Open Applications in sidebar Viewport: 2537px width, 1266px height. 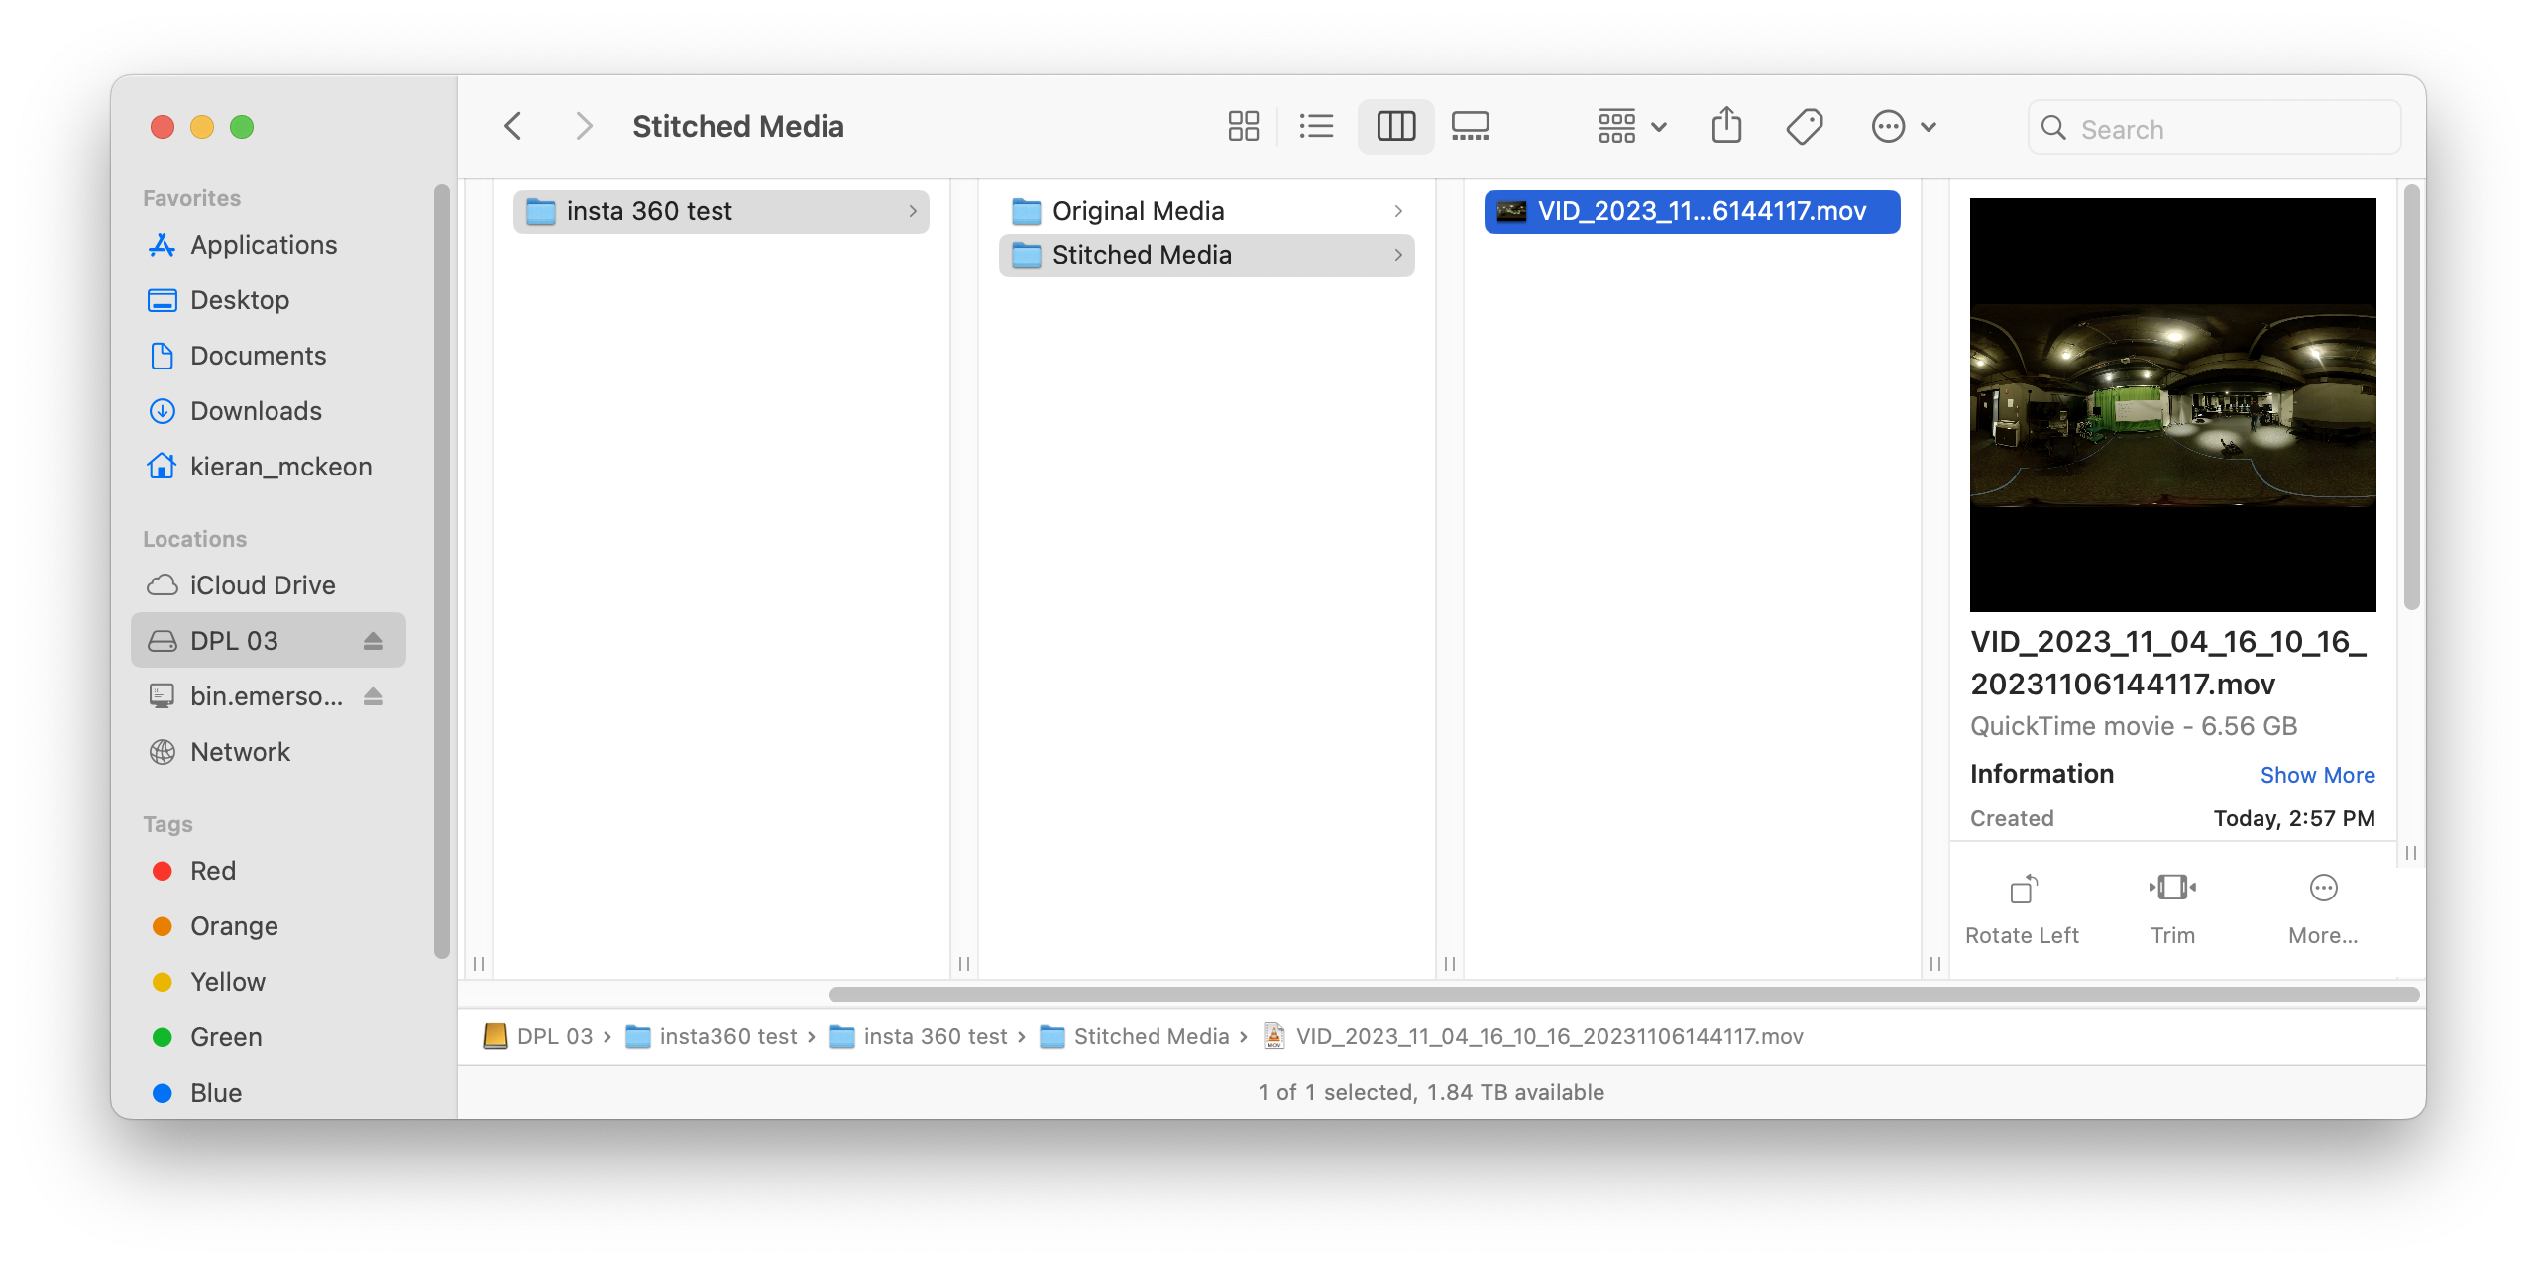[x=268, y=245]
